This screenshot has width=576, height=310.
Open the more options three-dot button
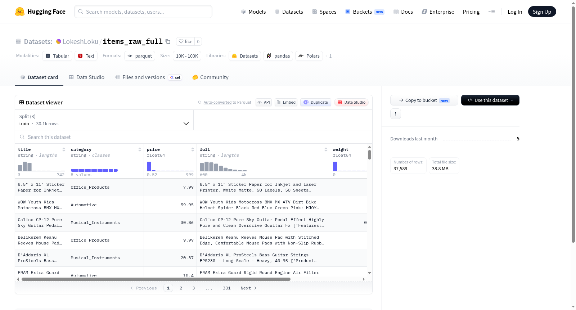coord(396,114)
